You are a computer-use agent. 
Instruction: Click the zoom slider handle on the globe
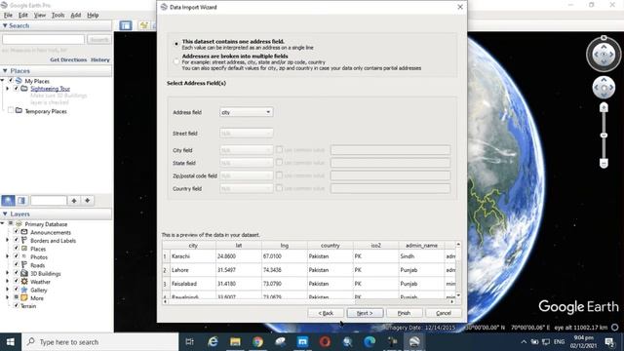pyautogui.click(x=604, y=136)
